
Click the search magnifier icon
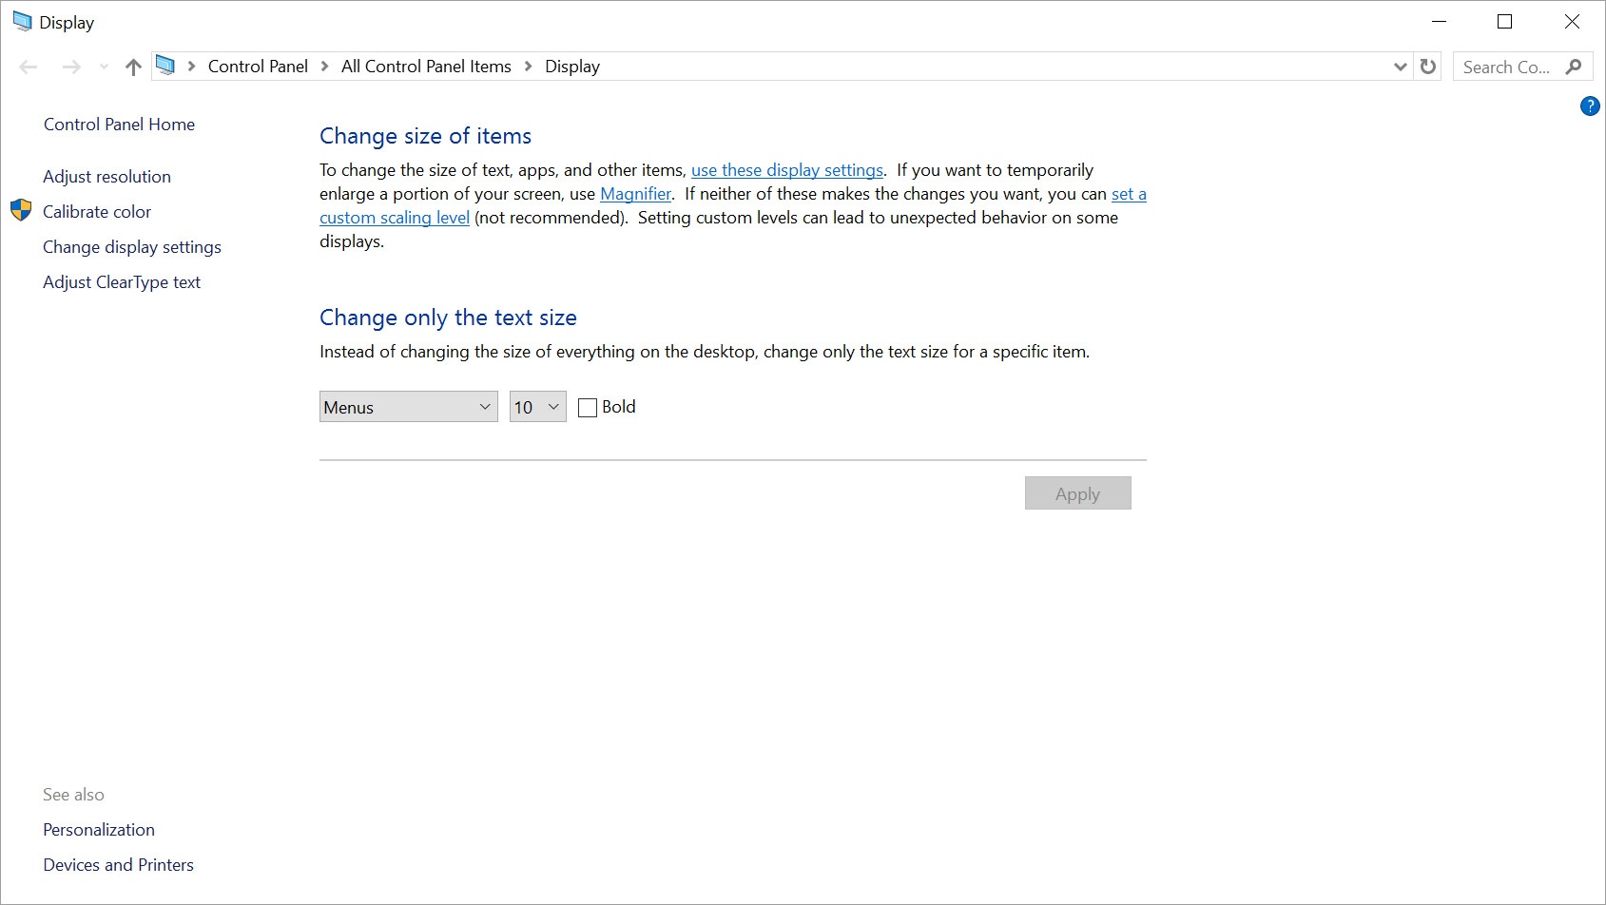(x=1574, y=67)
